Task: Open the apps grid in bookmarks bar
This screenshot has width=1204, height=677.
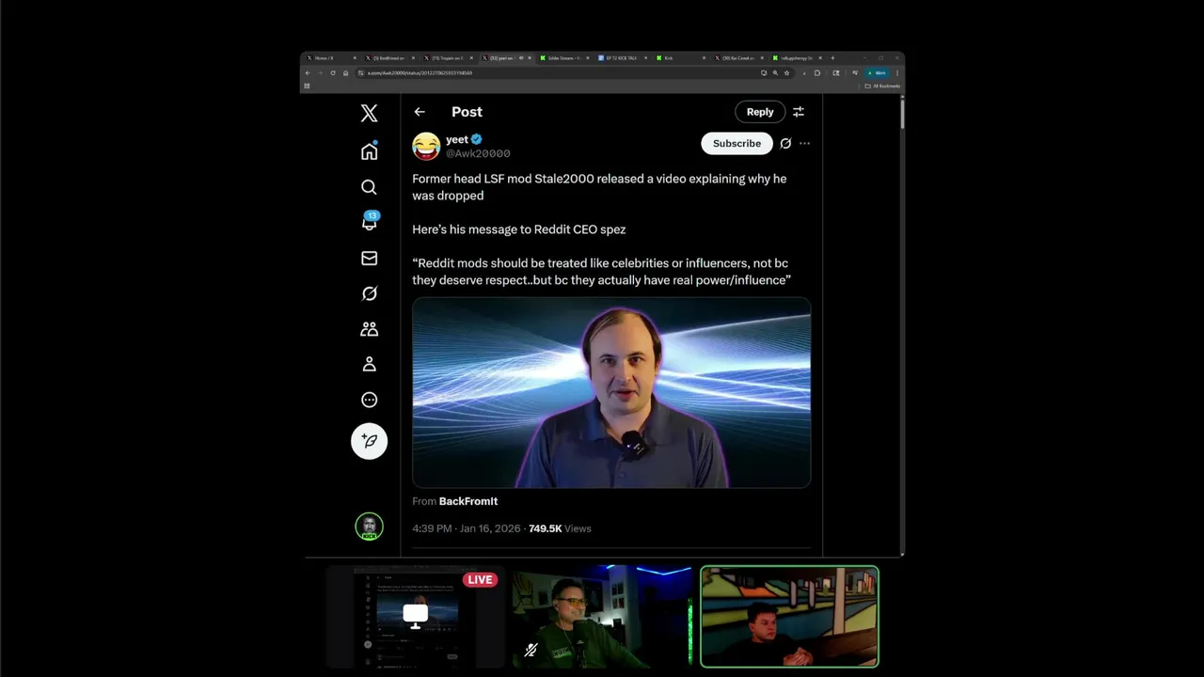Action: coord(307,86)
